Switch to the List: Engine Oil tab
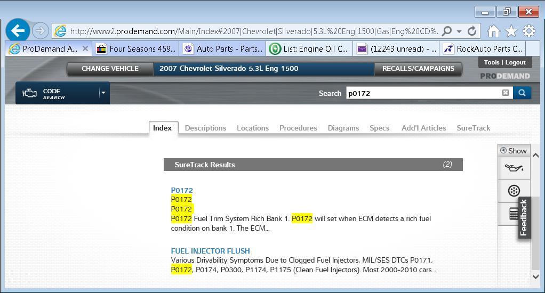The image size is (545, 293). coord(309,49)
